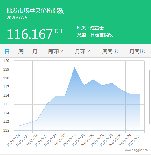Open the 周环比 tab
Screen dimensions: 151x155
(x=56, y=52)
